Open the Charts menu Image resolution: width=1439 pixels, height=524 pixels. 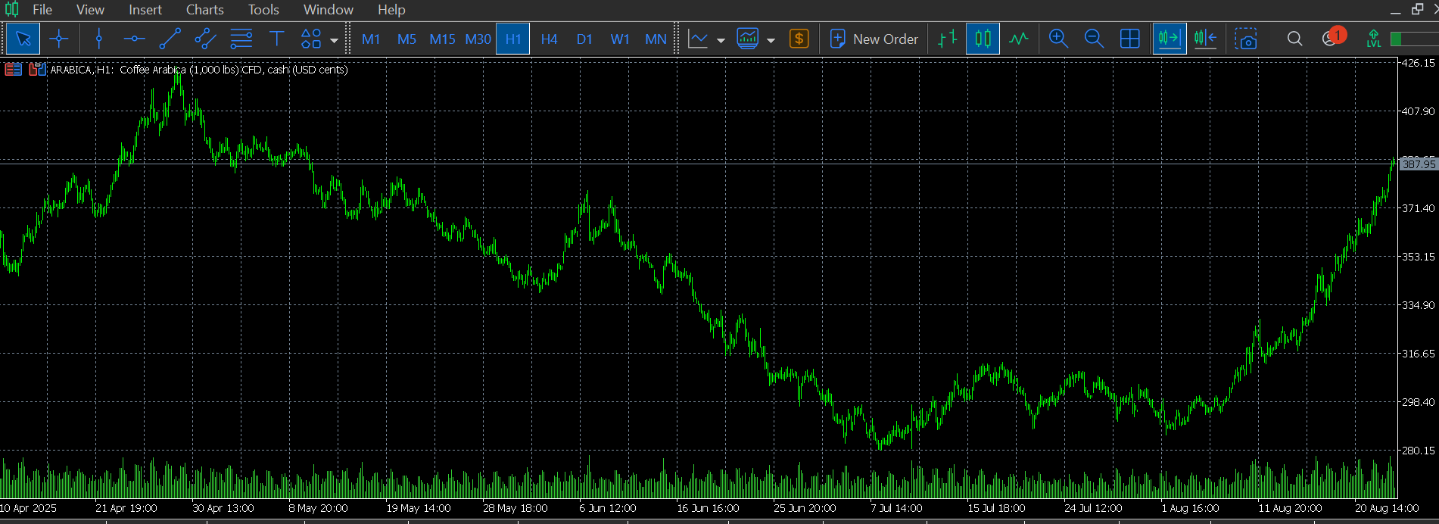pos(204,10)
